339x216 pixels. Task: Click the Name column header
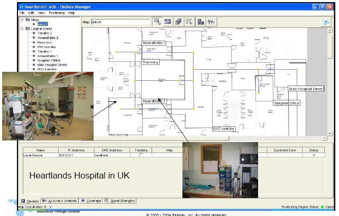point(41,150)
